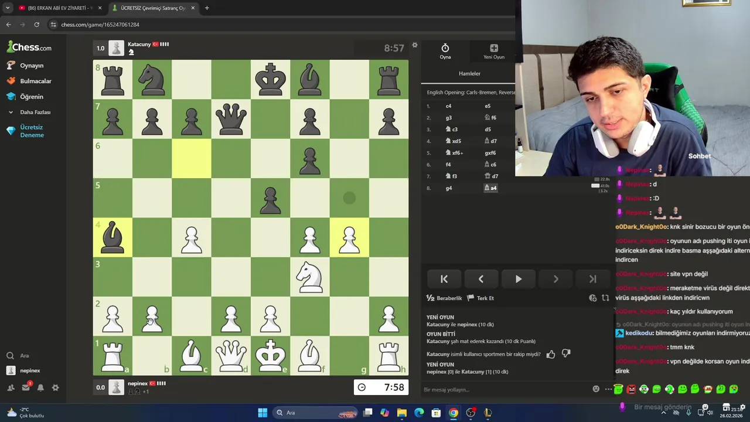Image resolution: width=750 pixels, height=422 pixels.
Task: Click the white knight on f3
Action: 310,277
